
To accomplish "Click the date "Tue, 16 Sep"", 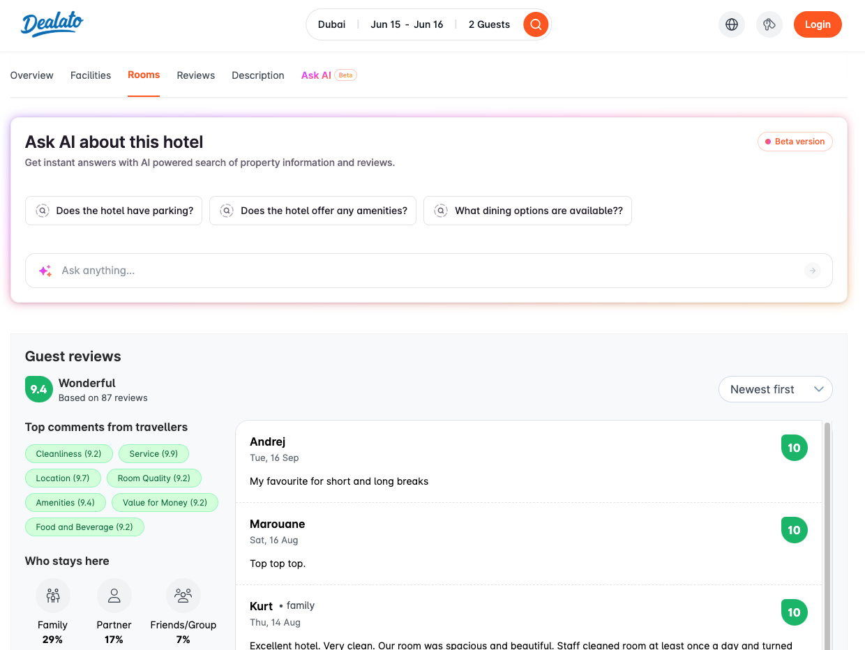I will point(274,458).
